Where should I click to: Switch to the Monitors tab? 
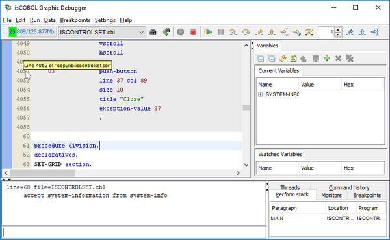[x=331, y=195]
